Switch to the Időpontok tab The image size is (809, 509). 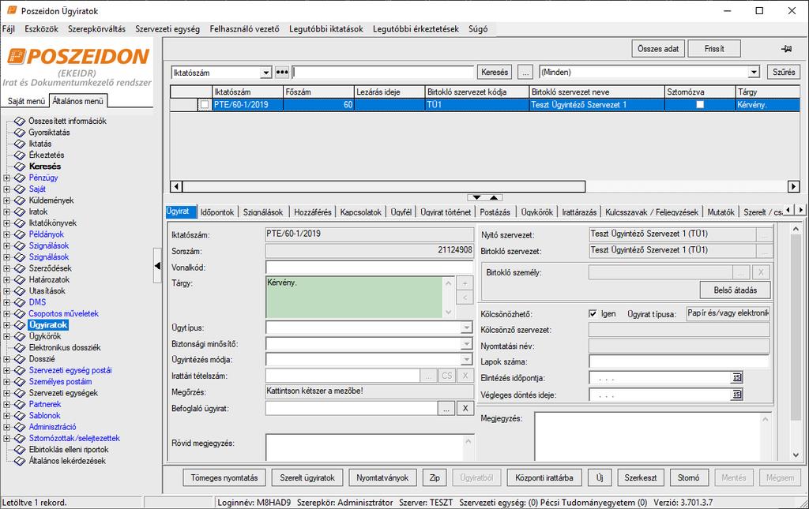coord(217,211)
